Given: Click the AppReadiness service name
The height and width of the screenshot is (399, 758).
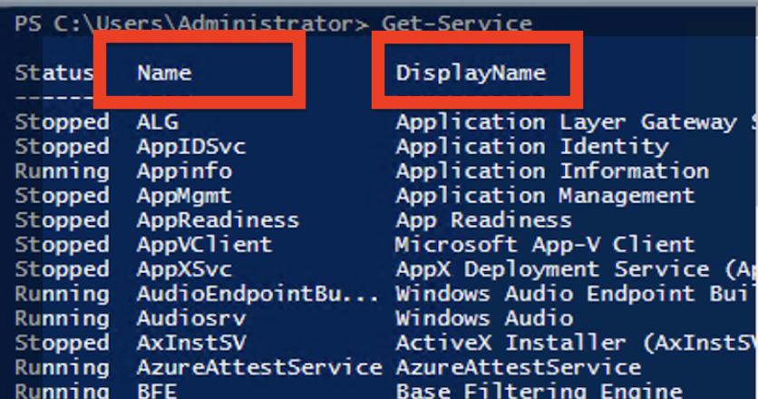Looking at the screenshot, I should [218, 219].
